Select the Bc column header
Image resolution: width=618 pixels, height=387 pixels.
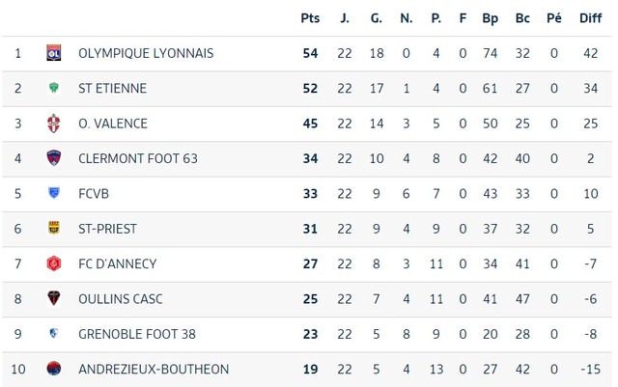pos(522,18)
